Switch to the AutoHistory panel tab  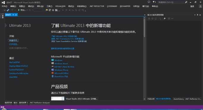(179, 99)
